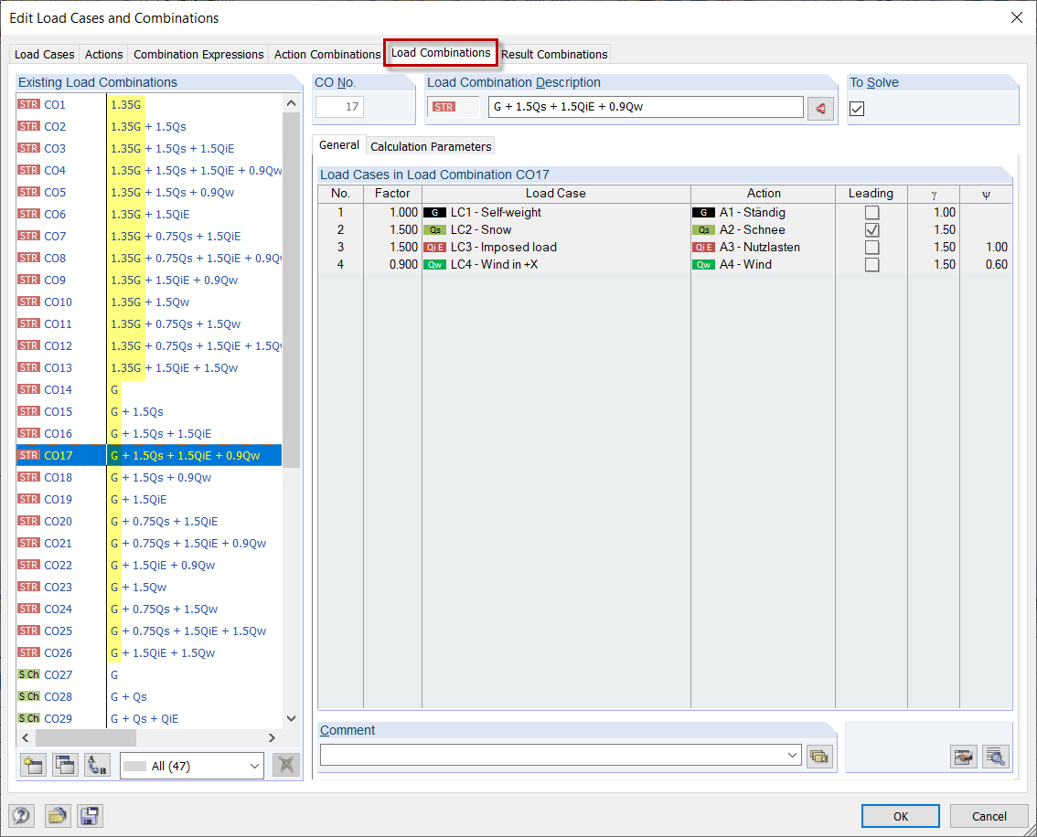
Task: Click the Leading column header
Action: tap(871, 194)
